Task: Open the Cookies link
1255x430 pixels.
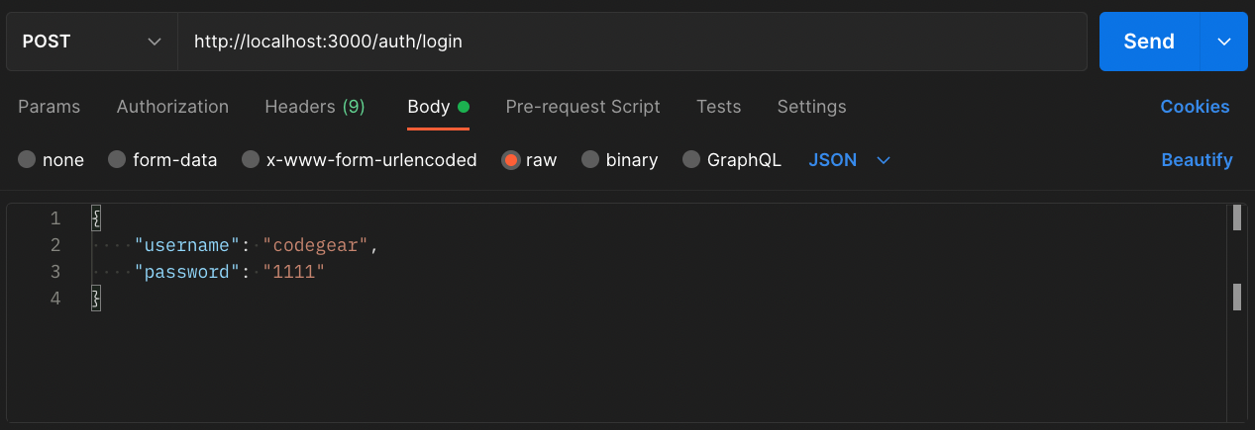Action: [1195, 107]
